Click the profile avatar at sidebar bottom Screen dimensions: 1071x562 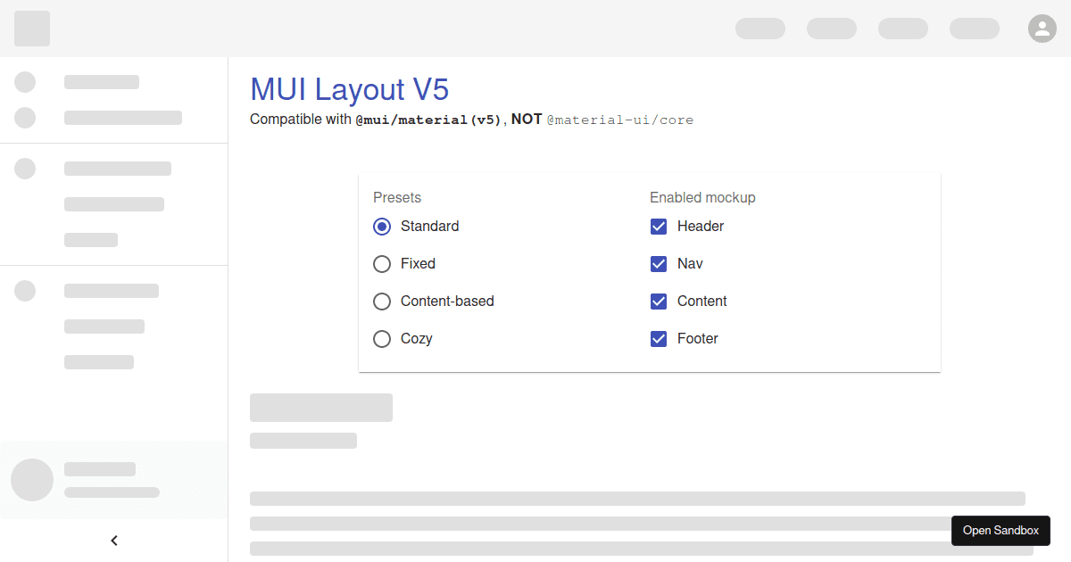pos(32,480)
